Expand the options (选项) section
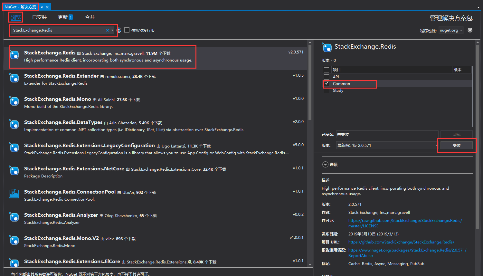Screen dimensions: 483x276 tap(325, 165)
